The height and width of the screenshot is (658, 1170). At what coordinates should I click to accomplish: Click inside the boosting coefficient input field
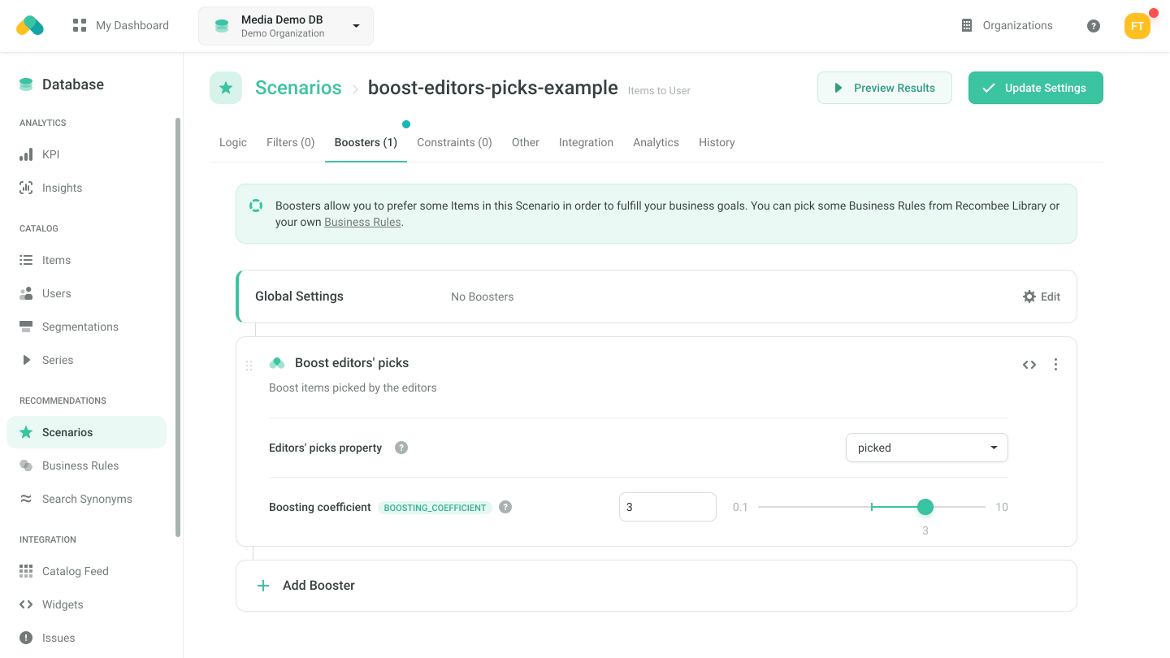[667, 506]
